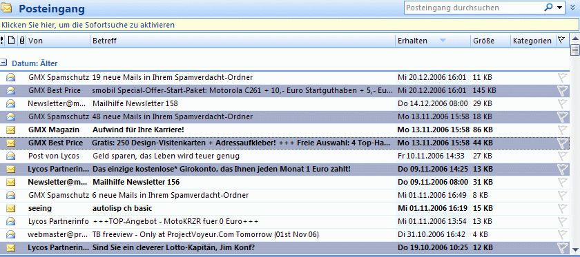Viewport: 580px width, 257px height.
Task: Click unread envelope of Newsletter 156 mail
Action: pos(11,182)
